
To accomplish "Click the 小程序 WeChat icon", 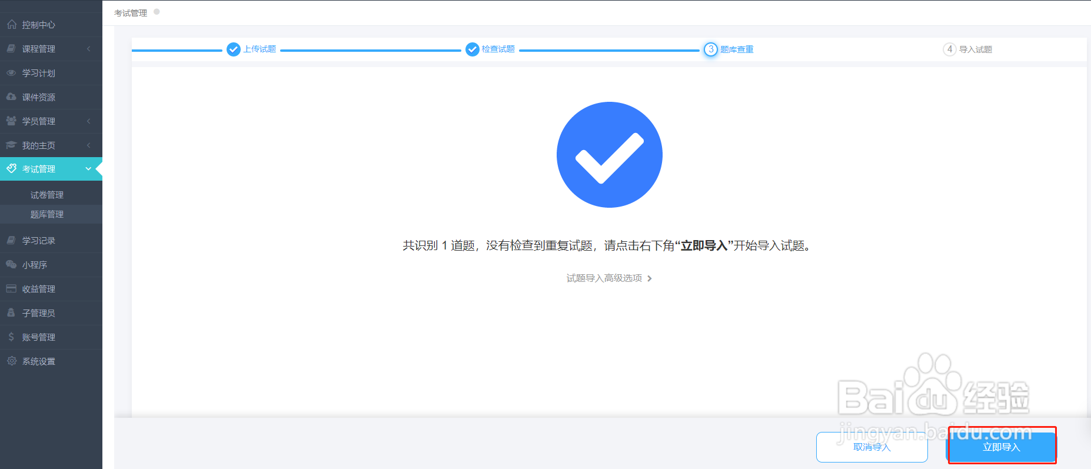I will [11, 265].
